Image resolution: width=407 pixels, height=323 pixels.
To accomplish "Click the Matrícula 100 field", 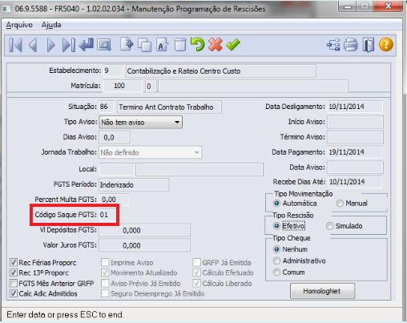I will click(x=123, y=86).
